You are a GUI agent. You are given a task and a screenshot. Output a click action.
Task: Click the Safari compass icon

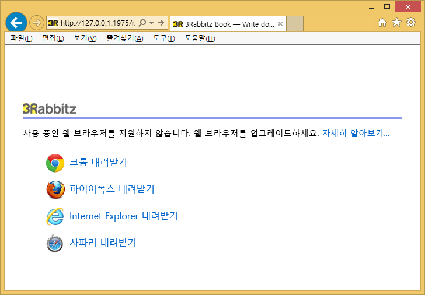55,243
